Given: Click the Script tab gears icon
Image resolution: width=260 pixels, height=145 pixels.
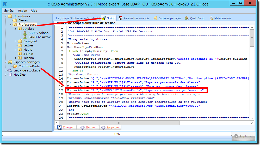Looking at the screenshot, I should coord(104,18).
